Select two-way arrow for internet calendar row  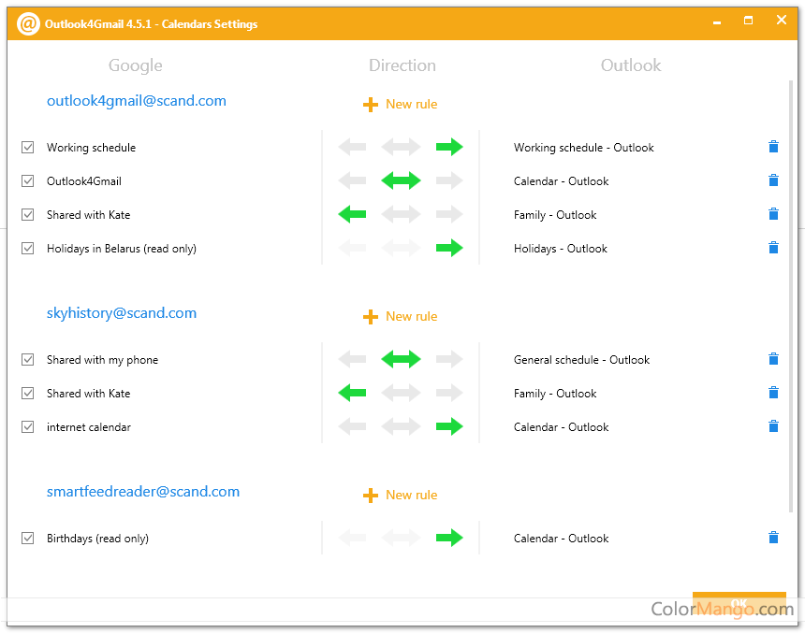pyautogui.click(x=401, y=426)
